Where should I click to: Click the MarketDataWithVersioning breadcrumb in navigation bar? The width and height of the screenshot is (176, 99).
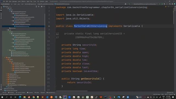[x=62, y=4]
